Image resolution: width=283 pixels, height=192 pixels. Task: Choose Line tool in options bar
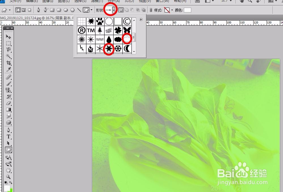point(79,10)
